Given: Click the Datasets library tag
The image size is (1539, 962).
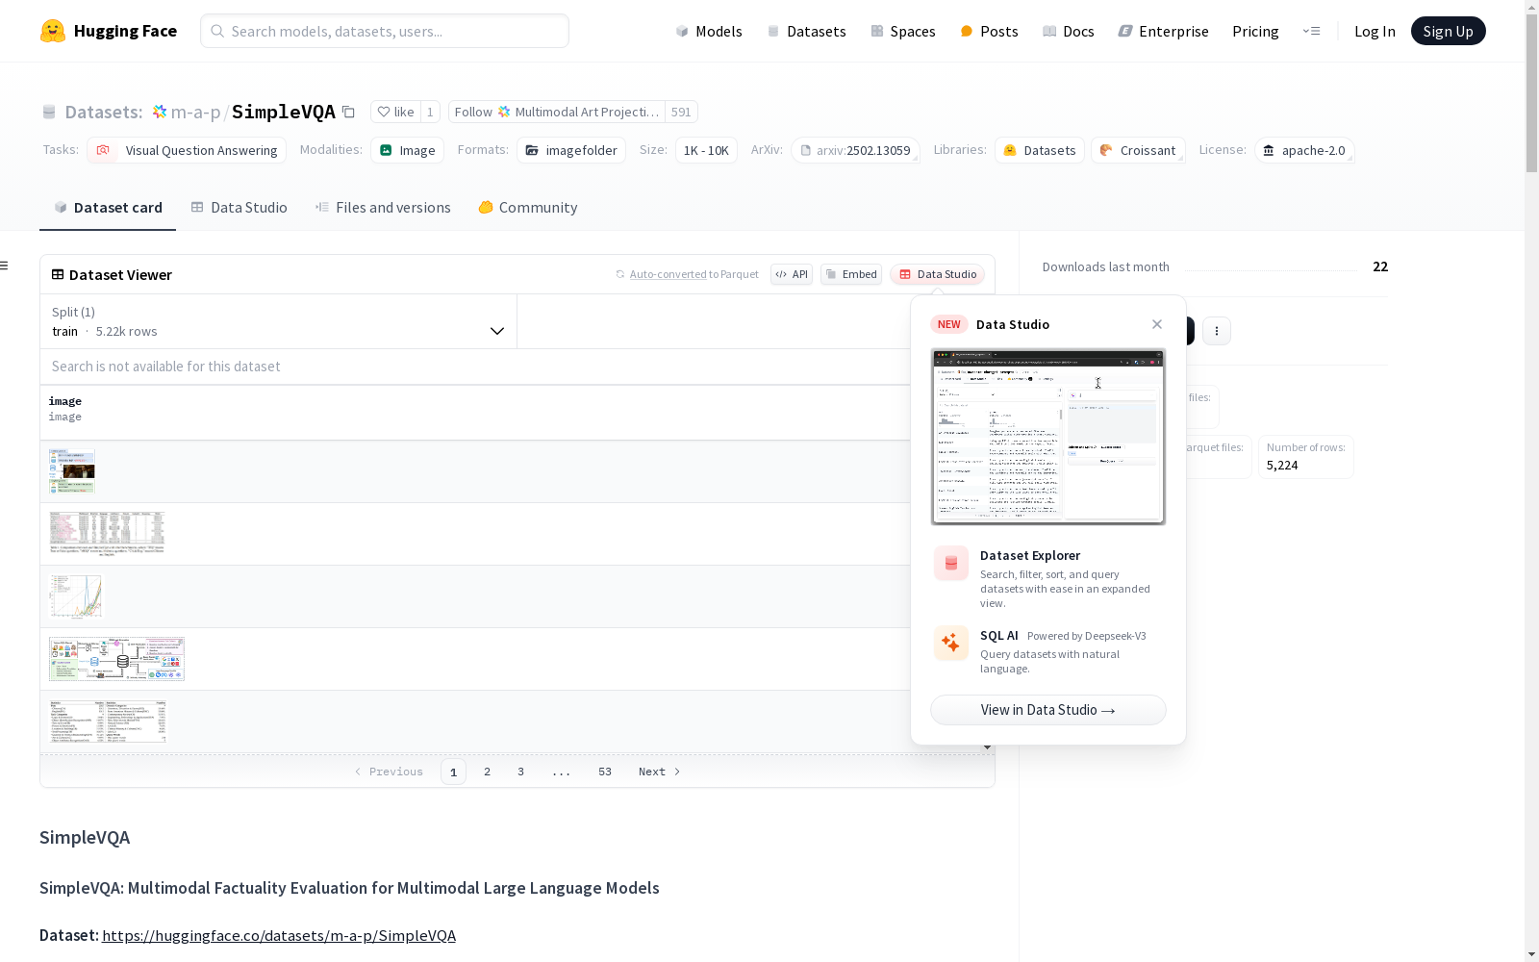Looking at the screenshot, I should 1040,150.
